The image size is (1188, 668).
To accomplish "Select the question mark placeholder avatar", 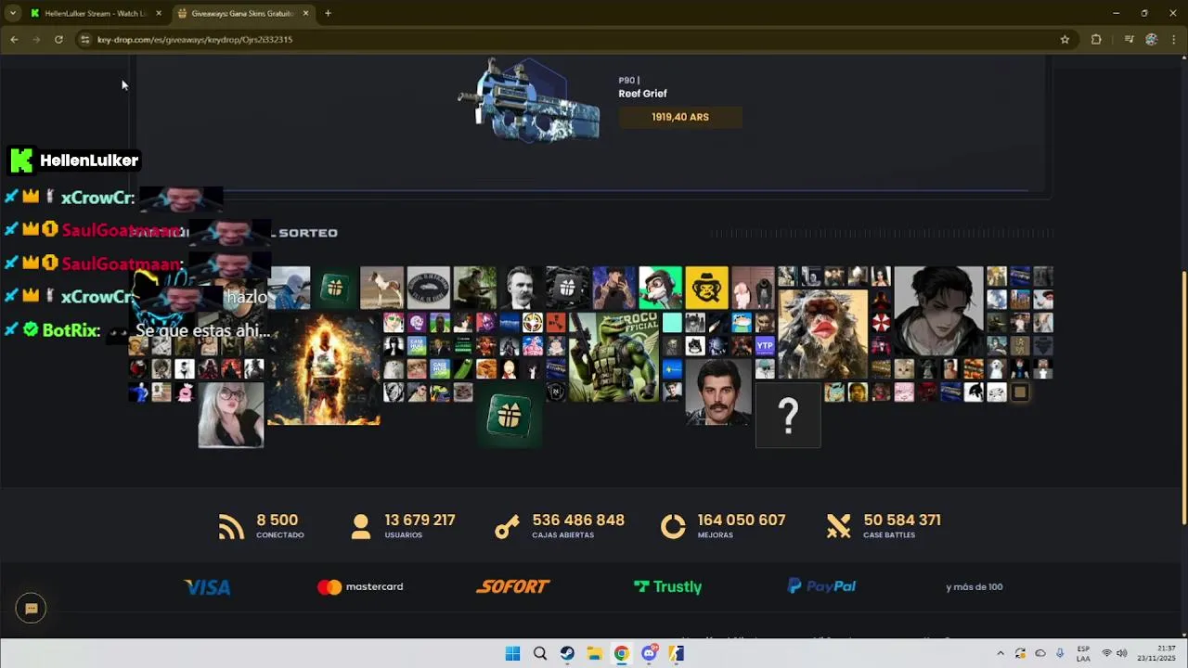I will tap(788, 416).
